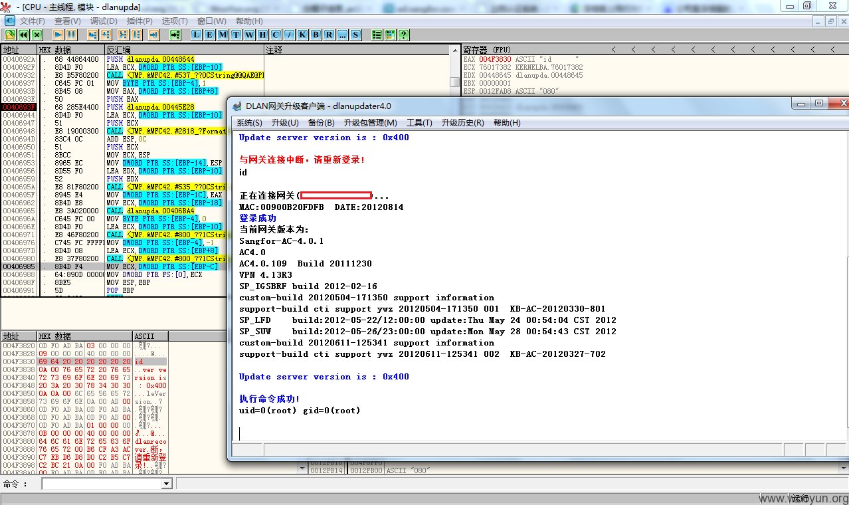Open Executable modules with the E icon
The image size is (849, 505).
(210, 35)
